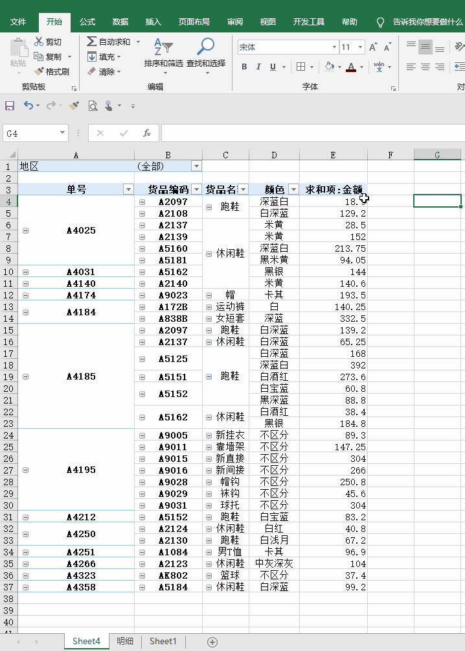Click center text horizontally icon
The image size is (465, 652).
click(425, 67)
